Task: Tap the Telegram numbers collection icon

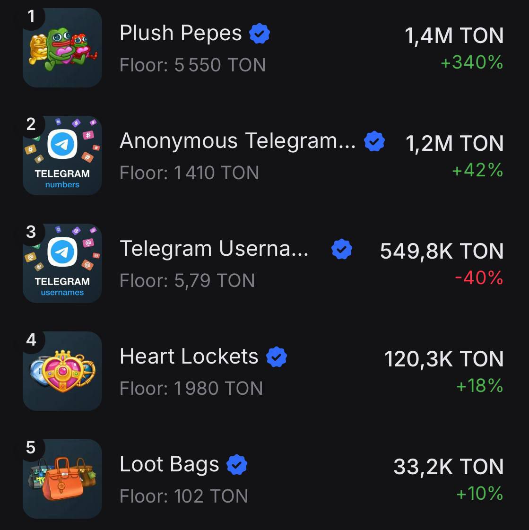Action: point(62,156)
